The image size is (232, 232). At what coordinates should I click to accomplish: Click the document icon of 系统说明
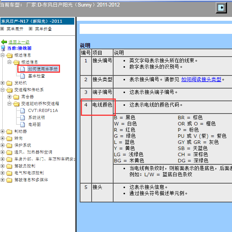(22, 117)
